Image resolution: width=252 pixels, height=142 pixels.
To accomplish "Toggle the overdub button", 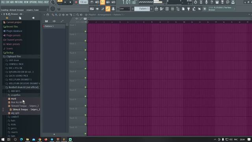I will point(108,2).
